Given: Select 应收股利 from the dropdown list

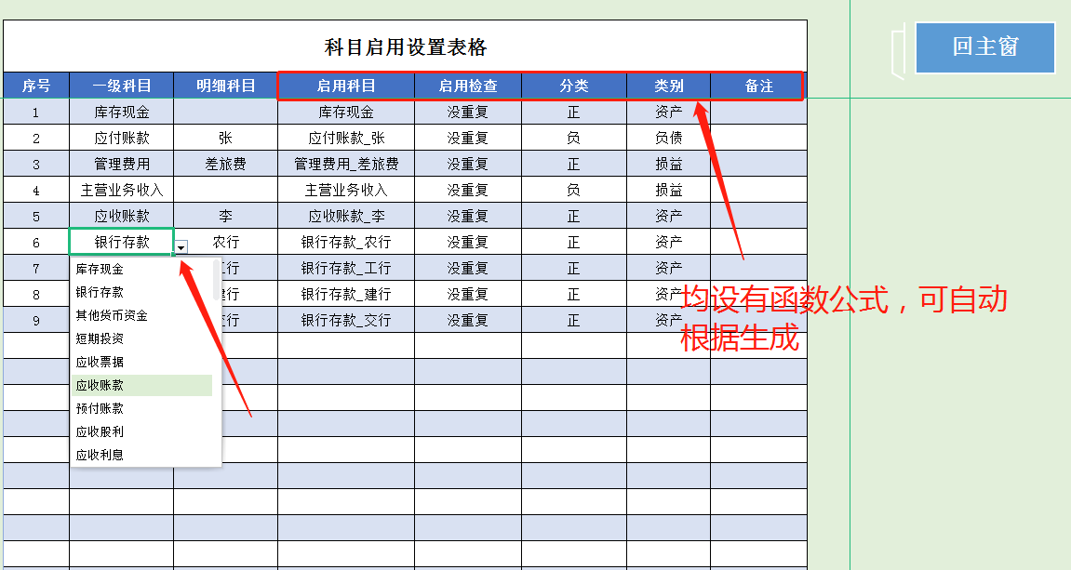Looking at the screenshot, I should [x=102, y=430].
